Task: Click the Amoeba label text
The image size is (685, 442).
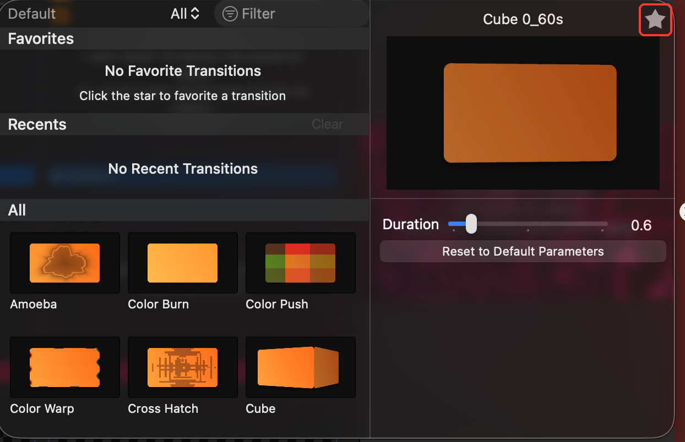Action: (34, 304)
